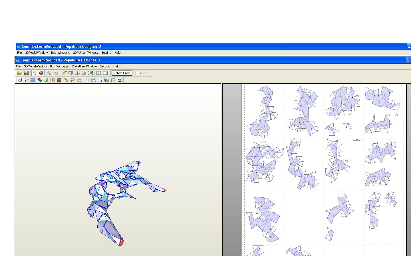This screenshot has height=256, width=411.
Task: Select the text tool T icon
Action: pos(53,80)
